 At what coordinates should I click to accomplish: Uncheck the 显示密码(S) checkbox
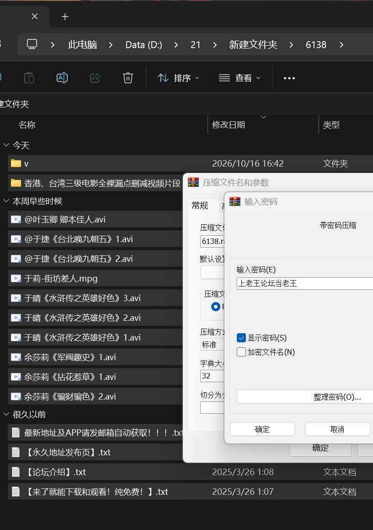click(241, 338)
